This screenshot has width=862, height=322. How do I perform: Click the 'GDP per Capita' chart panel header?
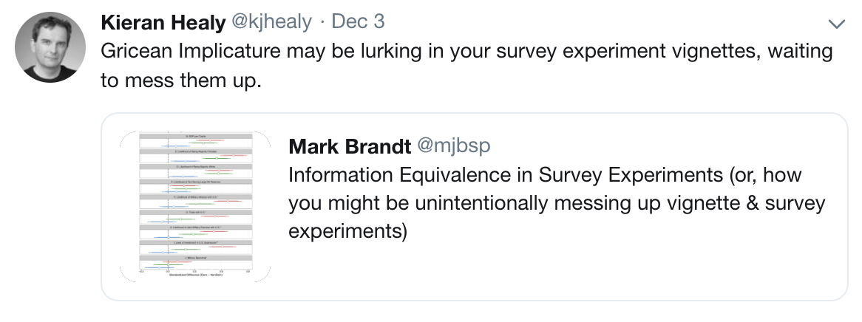pyautogui.click(x=196, y=137)
